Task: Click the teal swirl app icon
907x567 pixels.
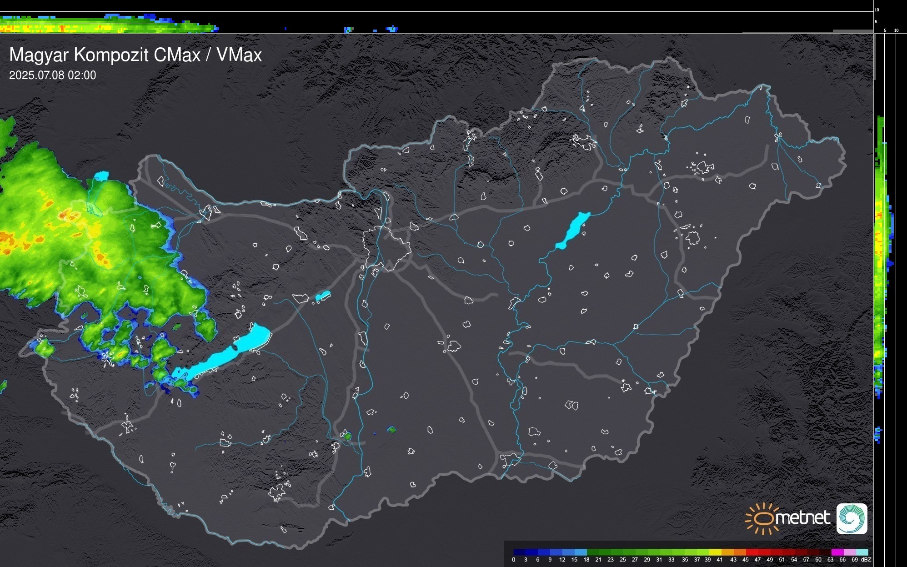Action: [x=852, y=518]
